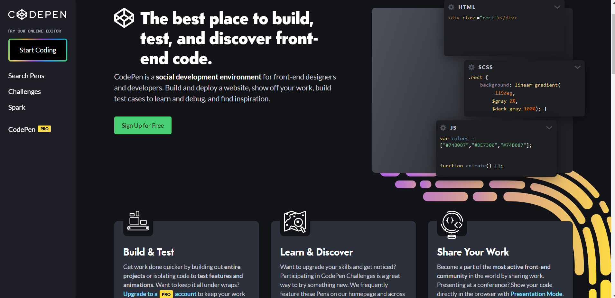Screen dimensions: 615x298
Task: Click the SCSS $gray 0% line
Action: coord(505,101)
